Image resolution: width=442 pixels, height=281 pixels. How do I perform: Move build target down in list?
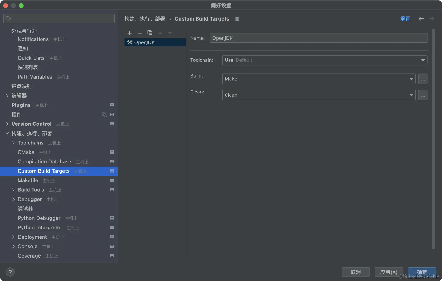click(x=170, y=33)
